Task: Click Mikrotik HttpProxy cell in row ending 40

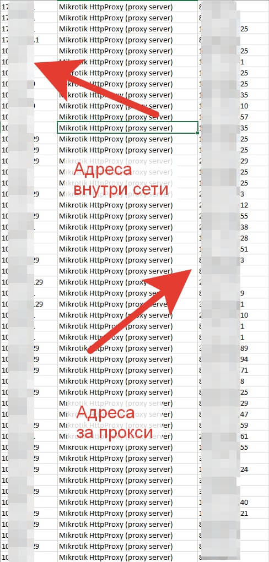Action: tap(127, 502)
